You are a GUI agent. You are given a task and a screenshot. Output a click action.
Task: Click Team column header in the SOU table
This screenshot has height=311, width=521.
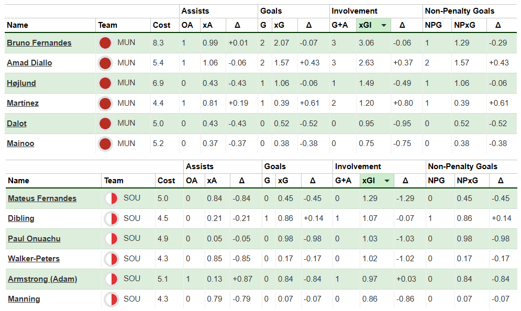(114, 181)
